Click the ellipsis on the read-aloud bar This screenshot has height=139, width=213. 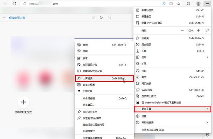pos(5,18)
